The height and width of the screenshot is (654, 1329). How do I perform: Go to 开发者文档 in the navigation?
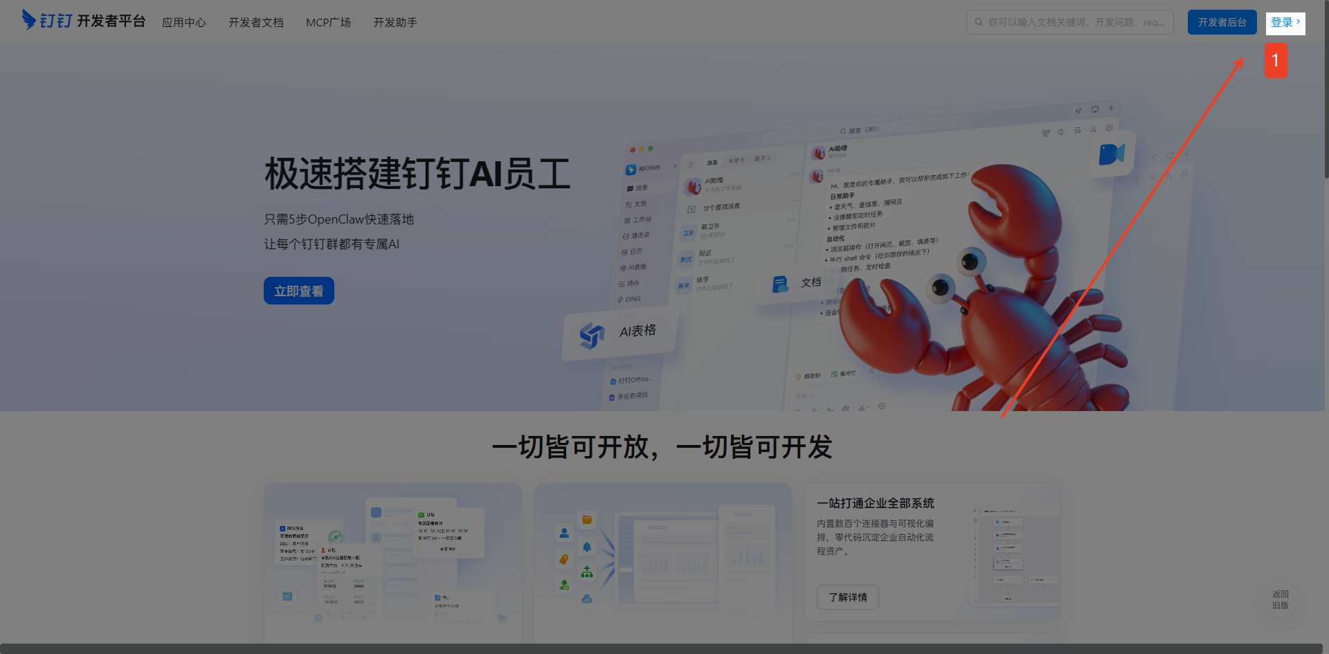pos(256,22)
